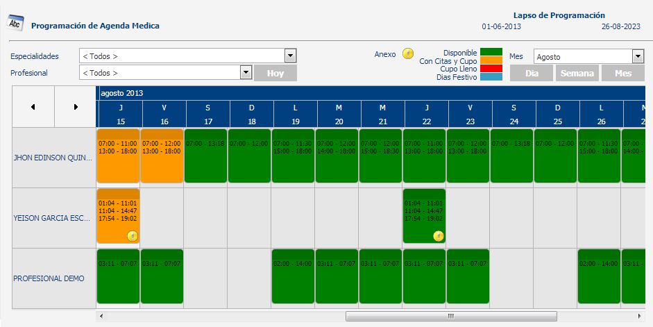The height and width of the screenshot is (327, 653).
Task: Switch to the Dia view
Action: tap(532, 73)
